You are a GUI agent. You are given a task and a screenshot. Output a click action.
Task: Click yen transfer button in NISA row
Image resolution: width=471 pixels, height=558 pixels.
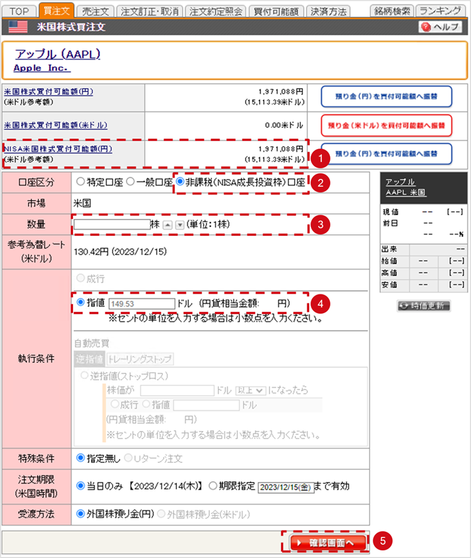(386, 153)
